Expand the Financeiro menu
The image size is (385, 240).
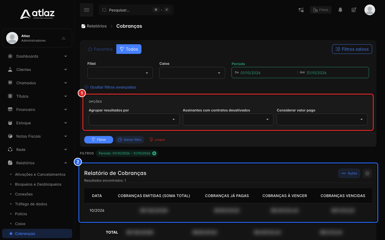tap(66, 109)
